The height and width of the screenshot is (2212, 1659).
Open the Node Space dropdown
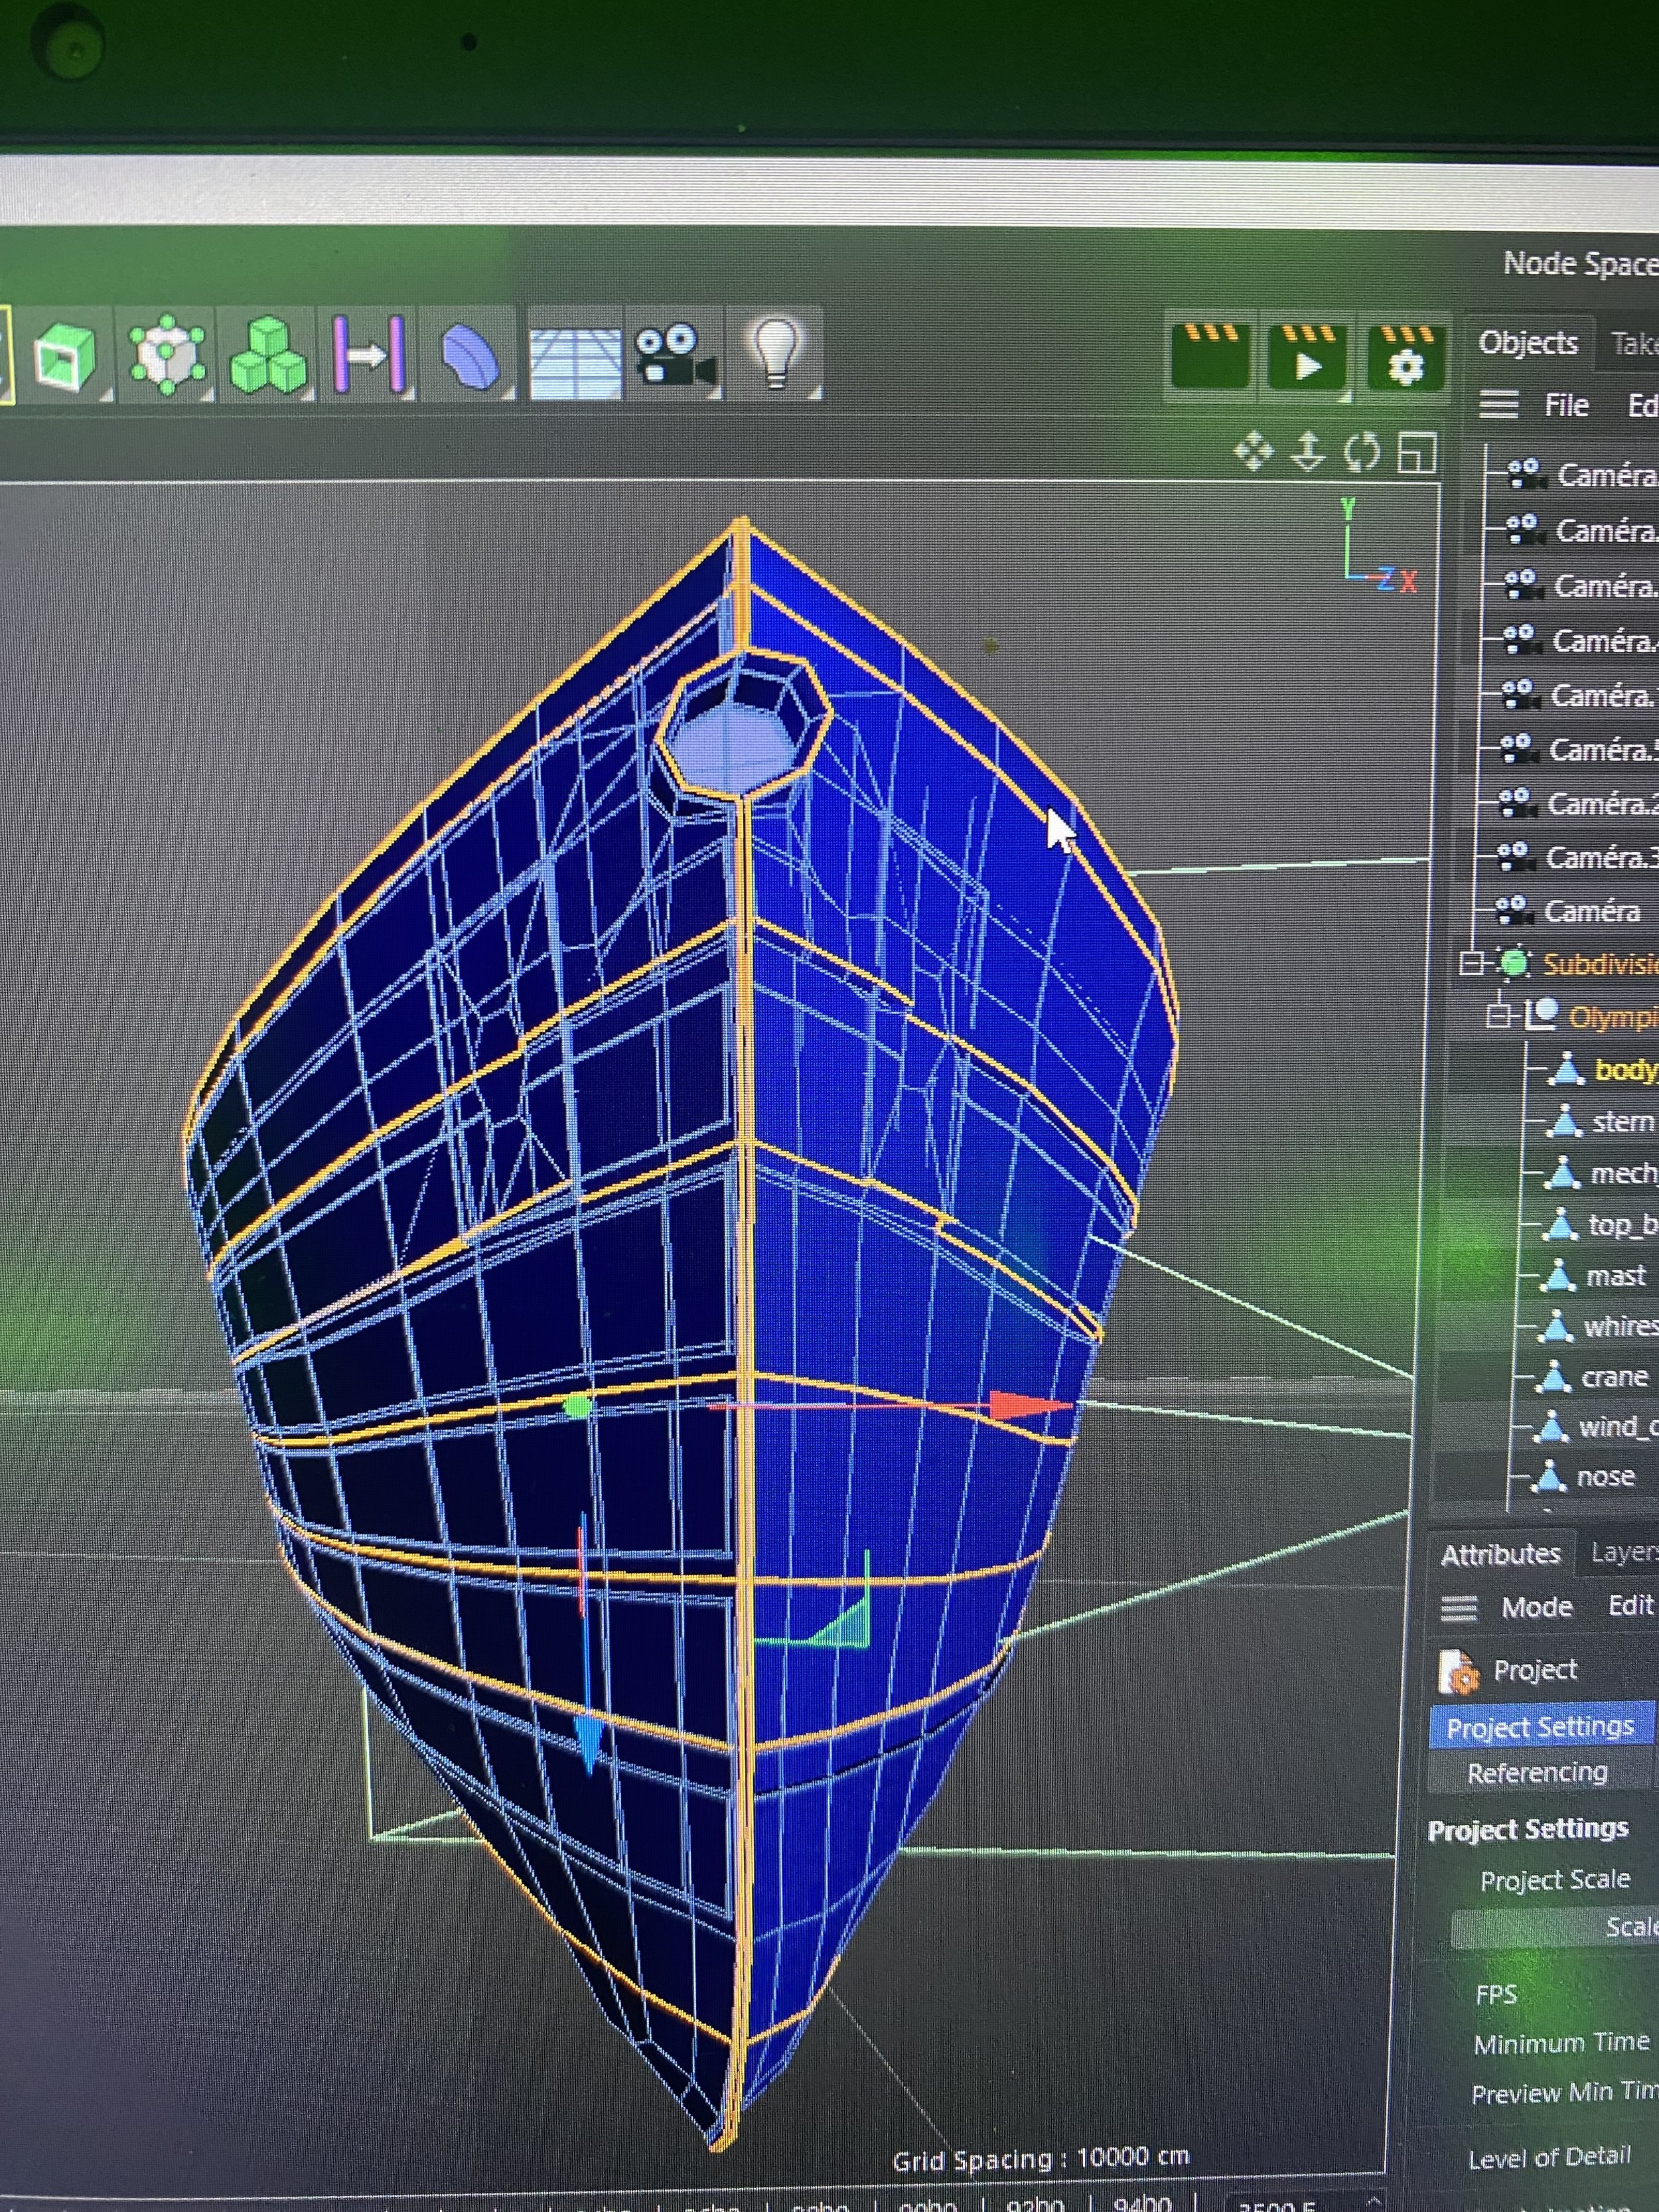tap(1581, 264)
